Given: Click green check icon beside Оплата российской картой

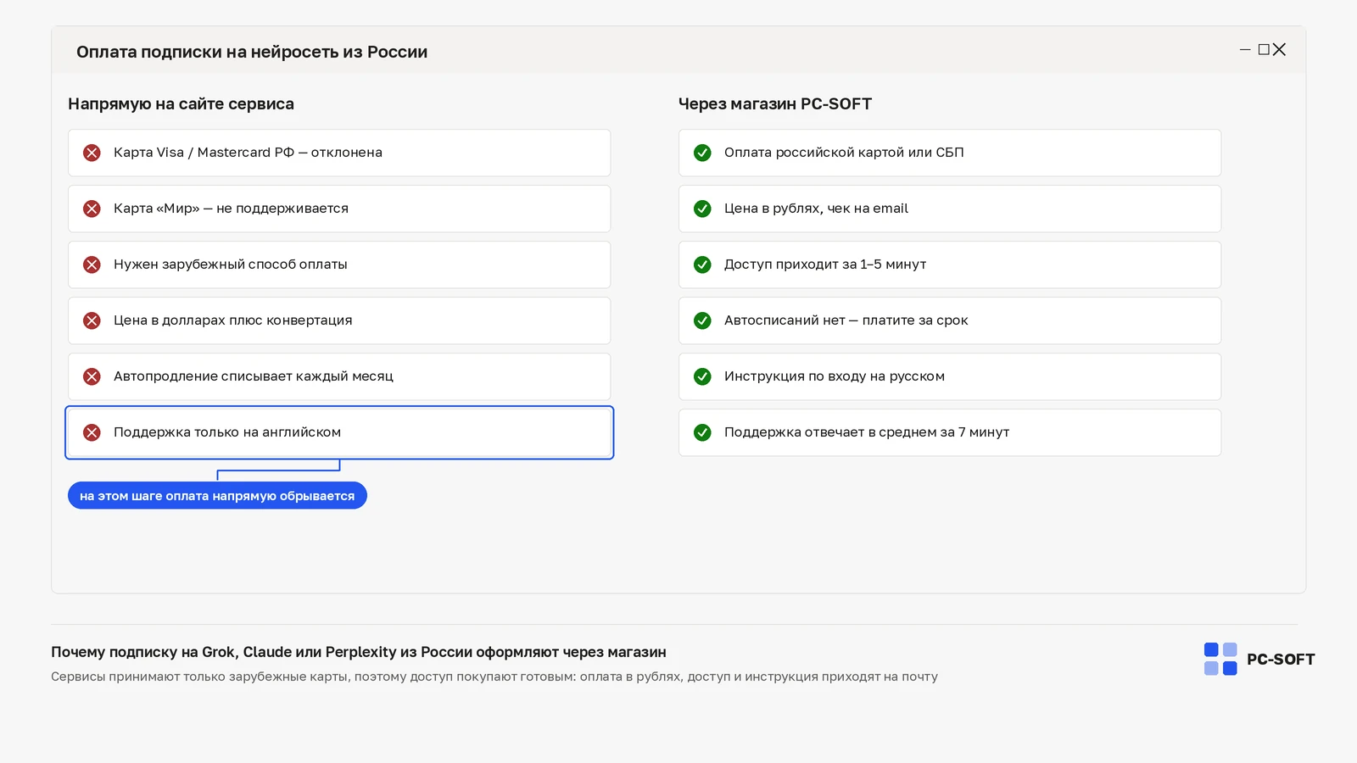Looking at the screenshot, I should pyautogui.click(x=702, y=153).
